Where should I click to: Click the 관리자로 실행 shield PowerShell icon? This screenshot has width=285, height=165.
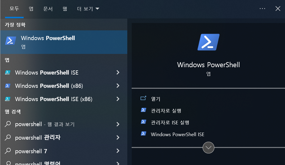tap(144, 110)
